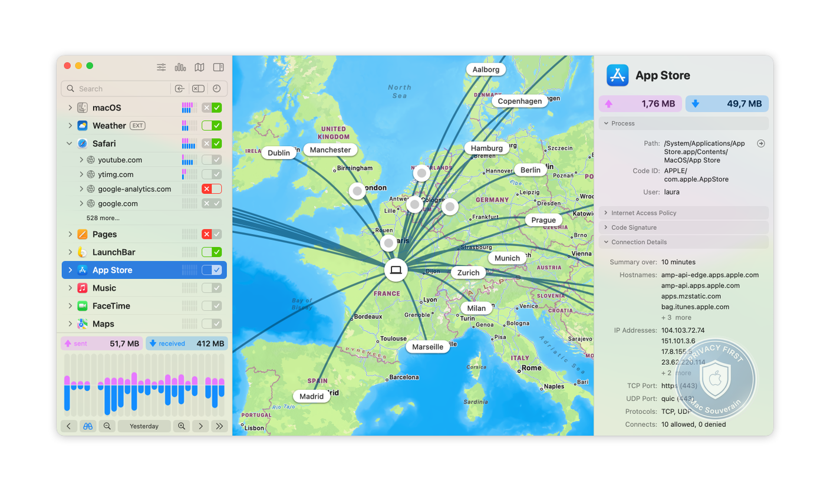Toggle the Pages deny switch
This screenshot has height=494, width=830.
coord(212,234)
